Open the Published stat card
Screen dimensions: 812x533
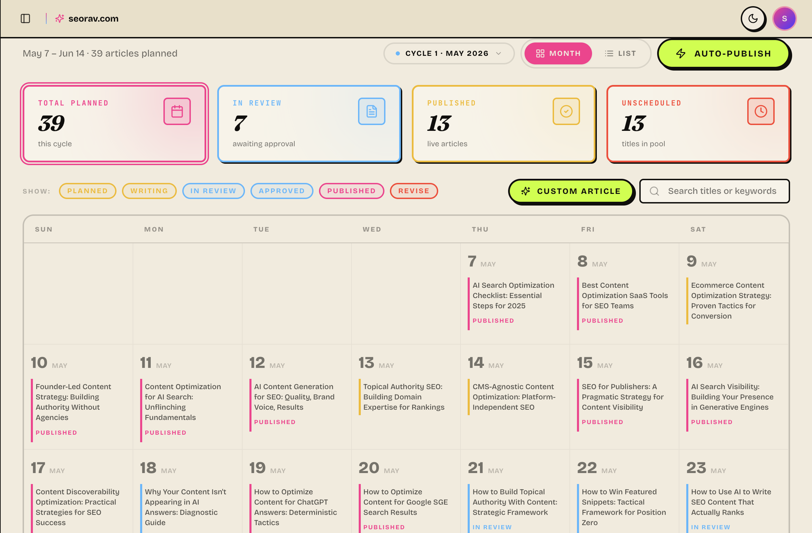(x=504, y=124)
